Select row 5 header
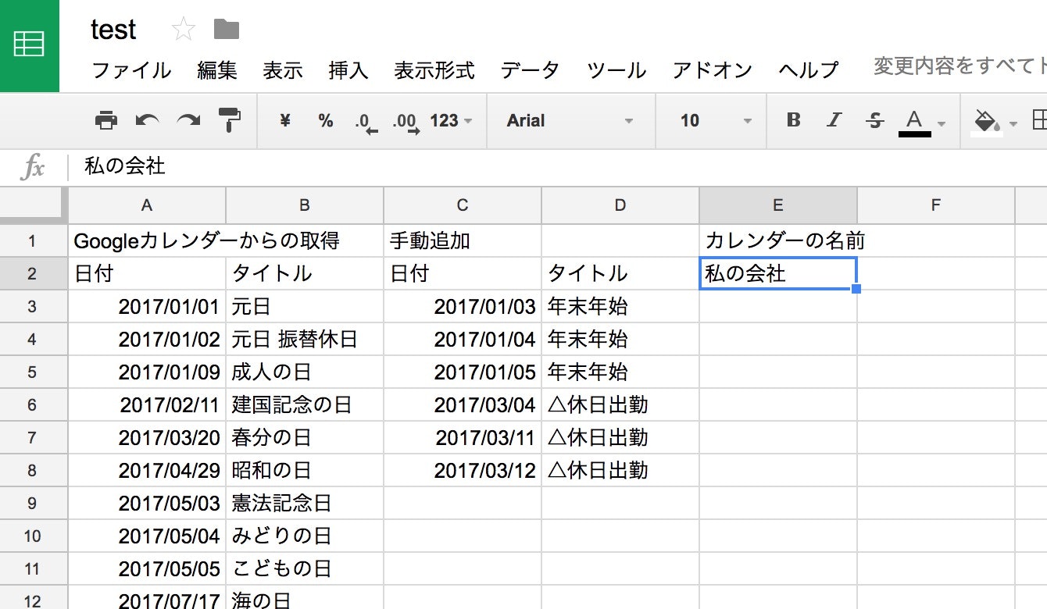Screen dimensions: 1047x609 (33, 372)
